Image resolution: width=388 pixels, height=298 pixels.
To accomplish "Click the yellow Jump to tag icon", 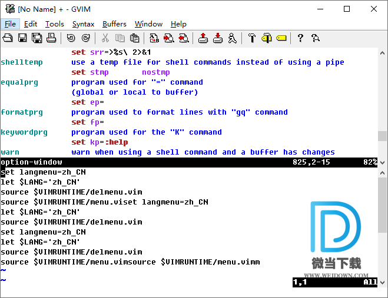I will [x=281, y=38].
